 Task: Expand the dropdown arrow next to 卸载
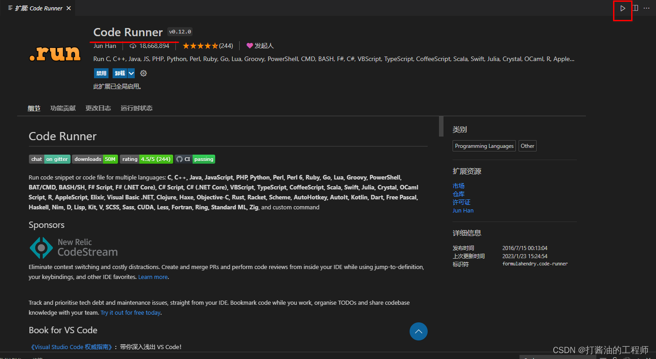131,73
